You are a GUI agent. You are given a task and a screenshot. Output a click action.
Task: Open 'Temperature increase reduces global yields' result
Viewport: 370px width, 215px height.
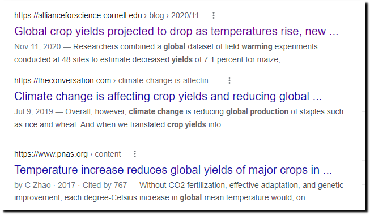click(173, 170)
